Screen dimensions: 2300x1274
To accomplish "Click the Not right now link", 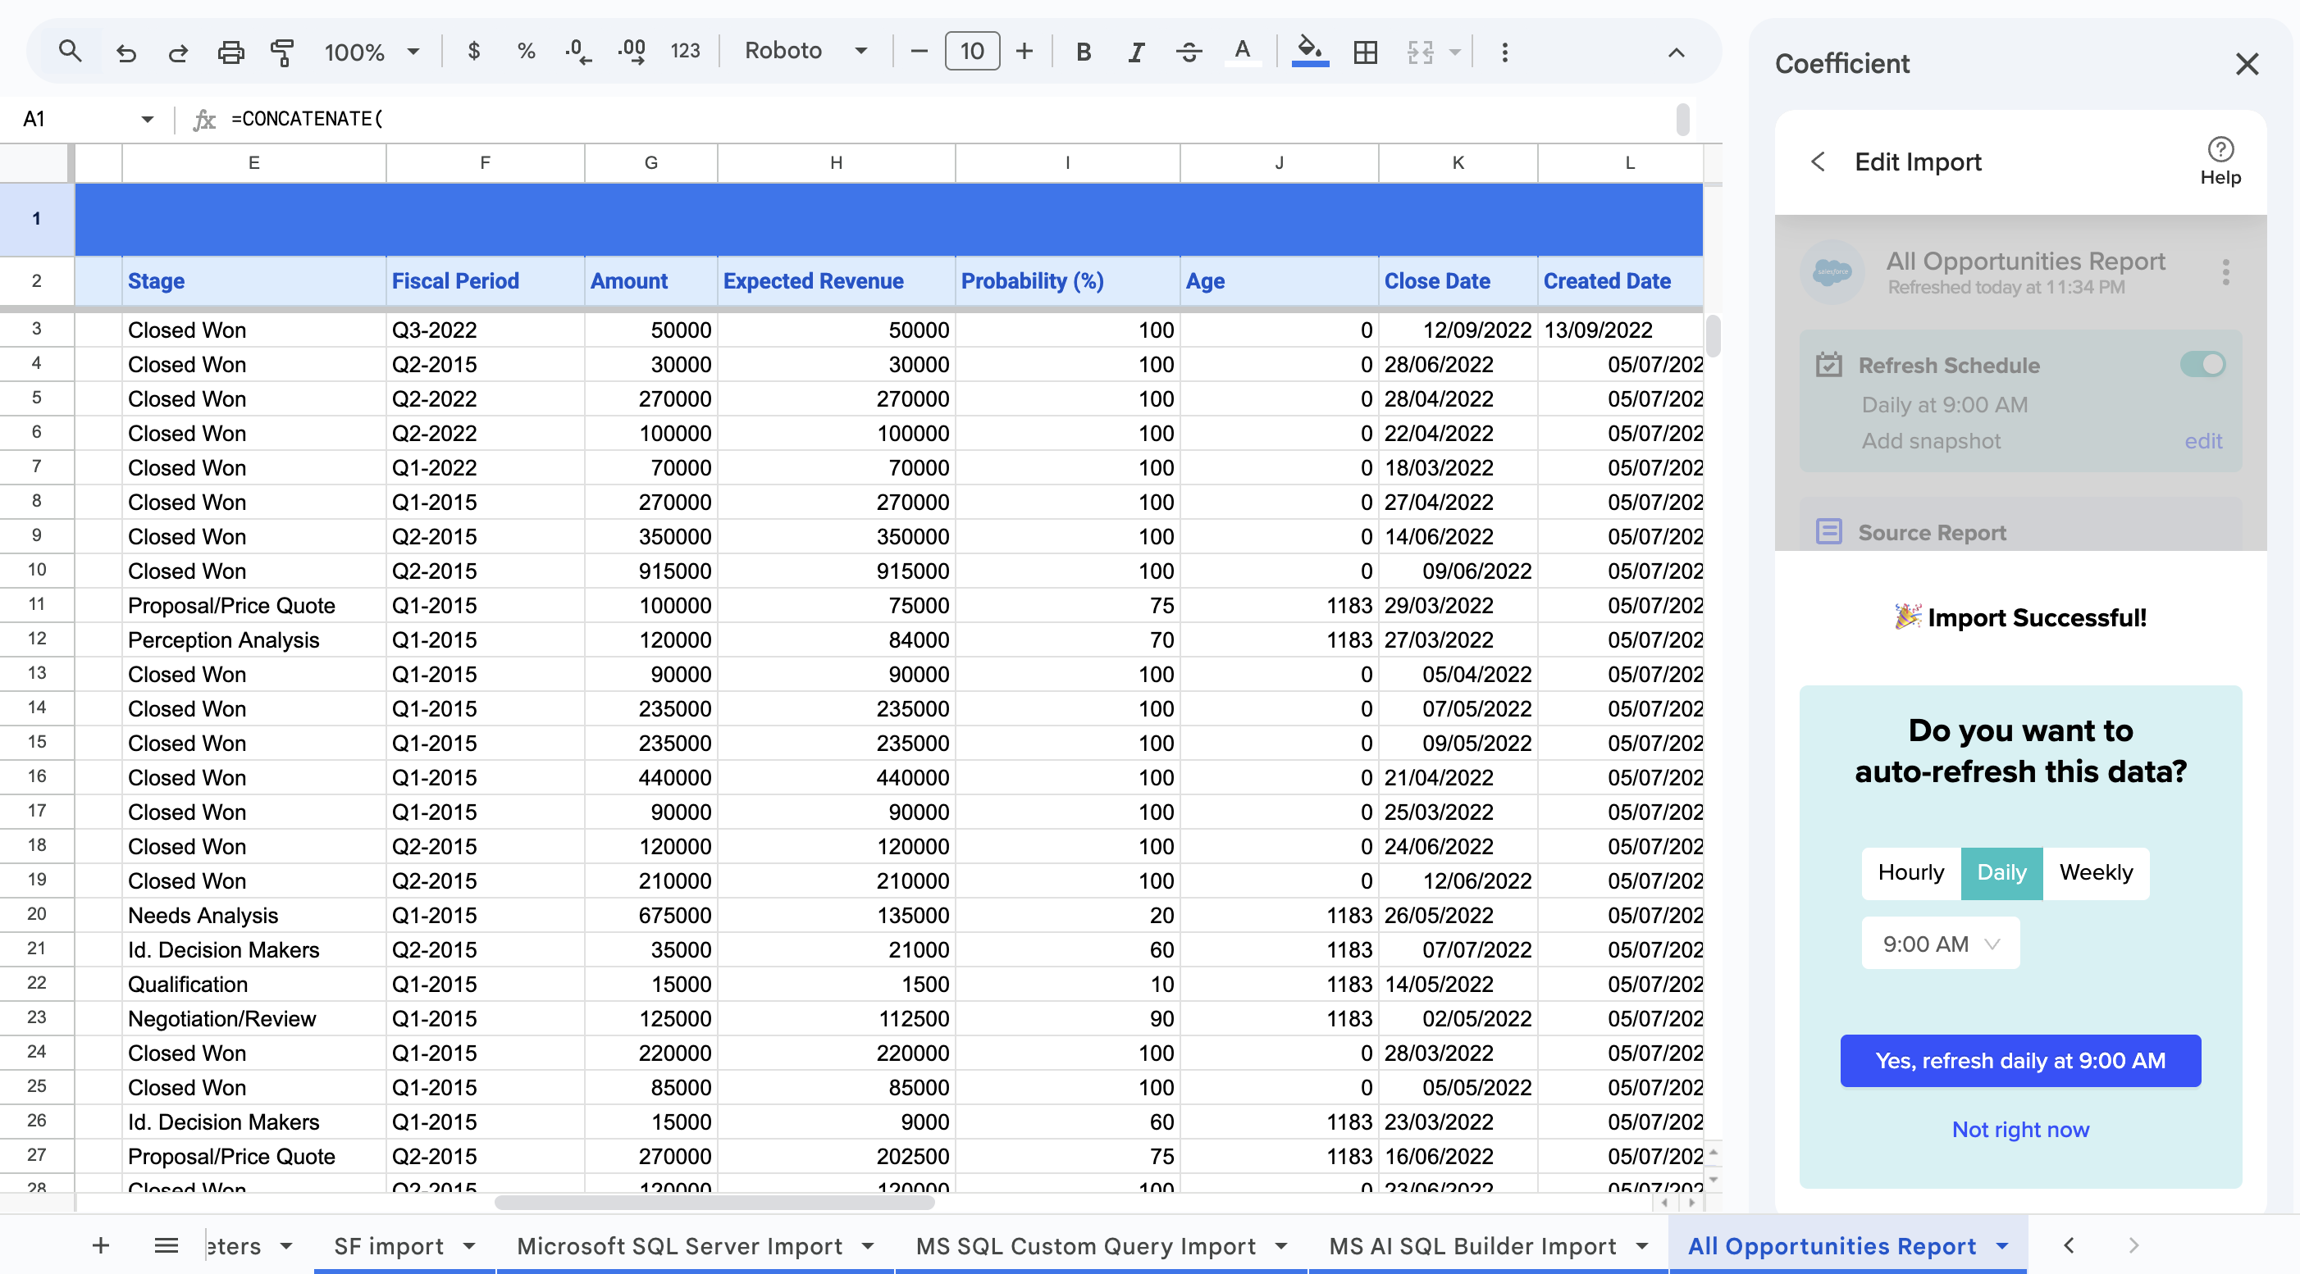I will point(2019,1130).
